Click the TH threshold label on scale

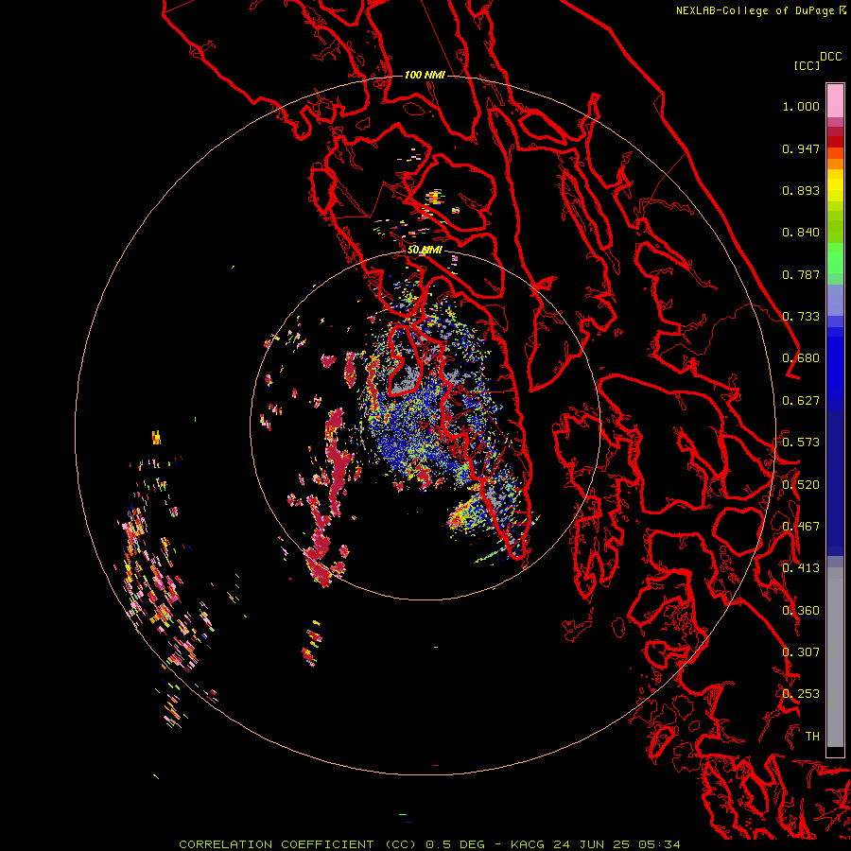812,737
